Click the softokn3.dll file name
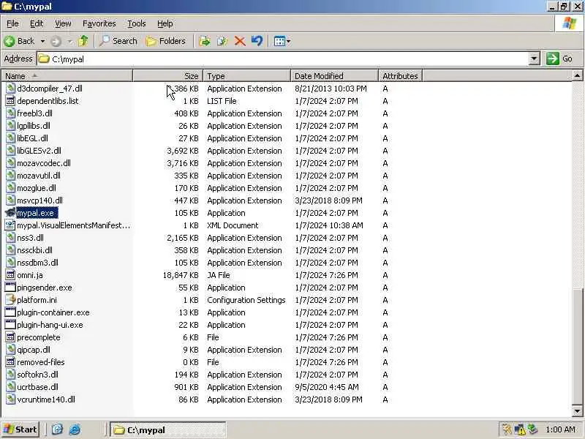The width and height of the screenshot is (585, 439). [x=37, y=375]
